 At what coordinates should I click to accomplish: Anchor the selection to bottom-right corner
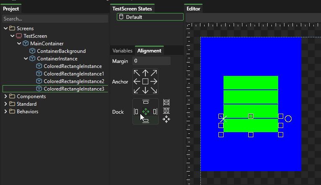point(154,90)
